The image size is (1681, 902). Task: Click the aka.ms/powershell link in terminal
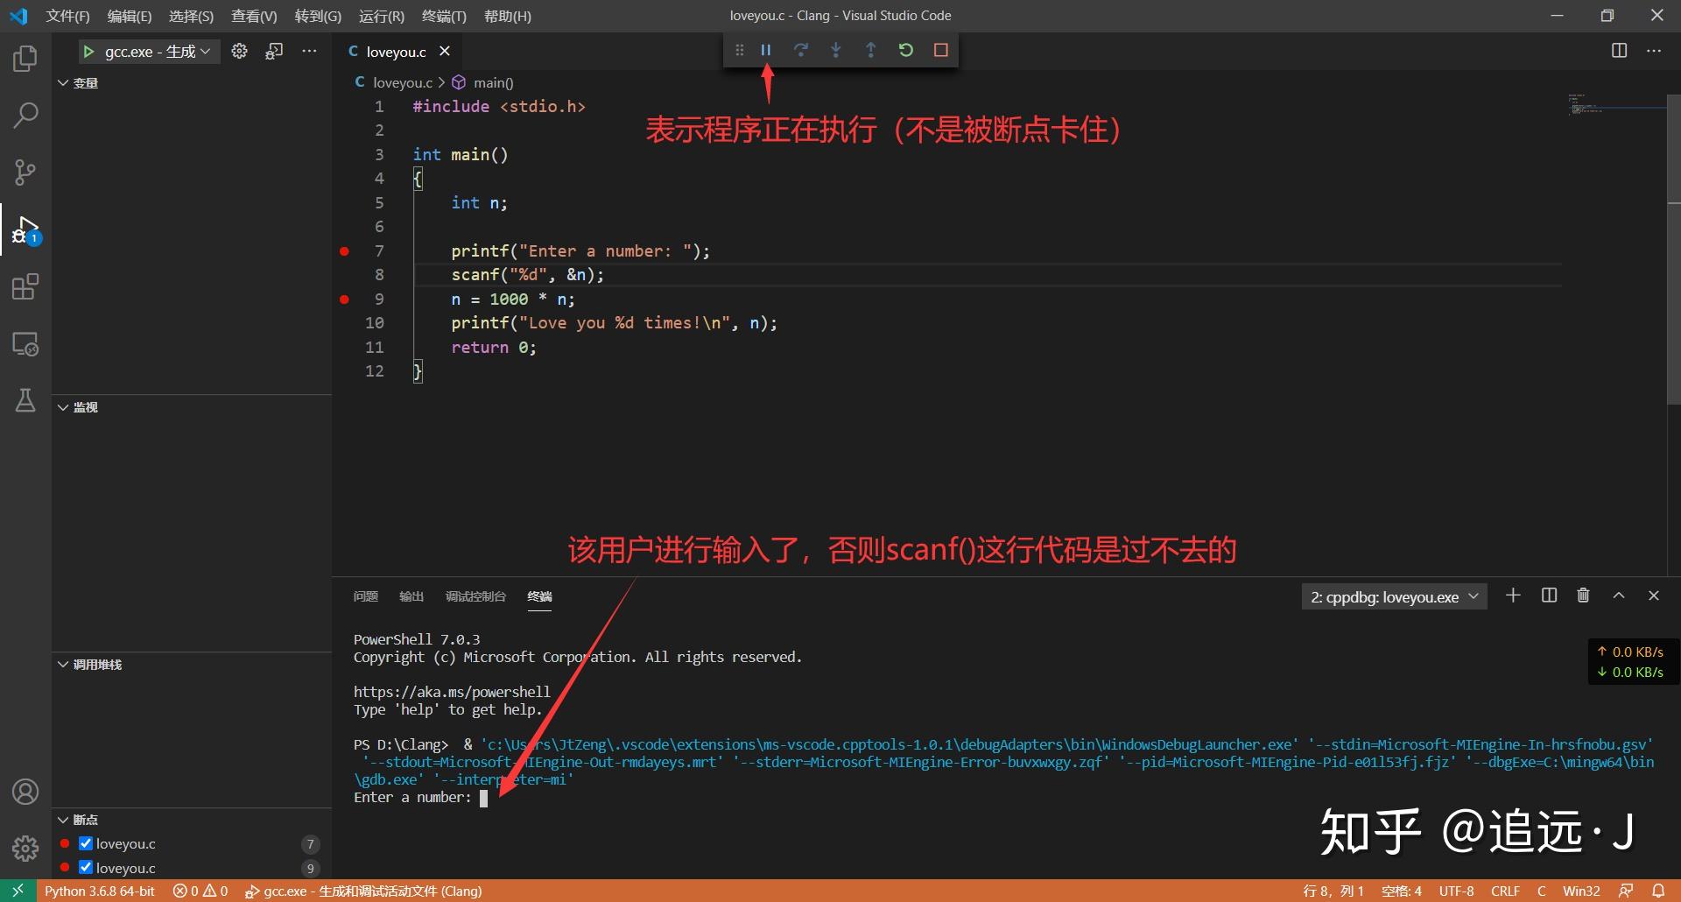(452, 692)
